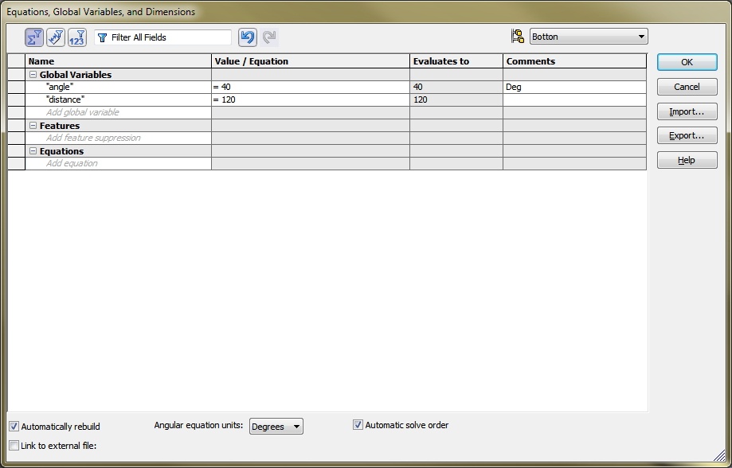
Task: Click the Value / Equation column header
Action: coord(311,61)
